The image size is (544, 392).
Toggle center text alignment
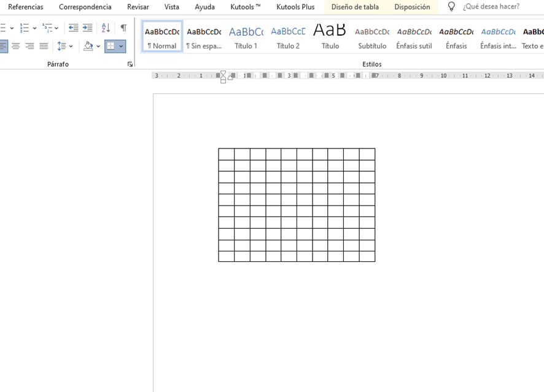click(x=16, y=46)
